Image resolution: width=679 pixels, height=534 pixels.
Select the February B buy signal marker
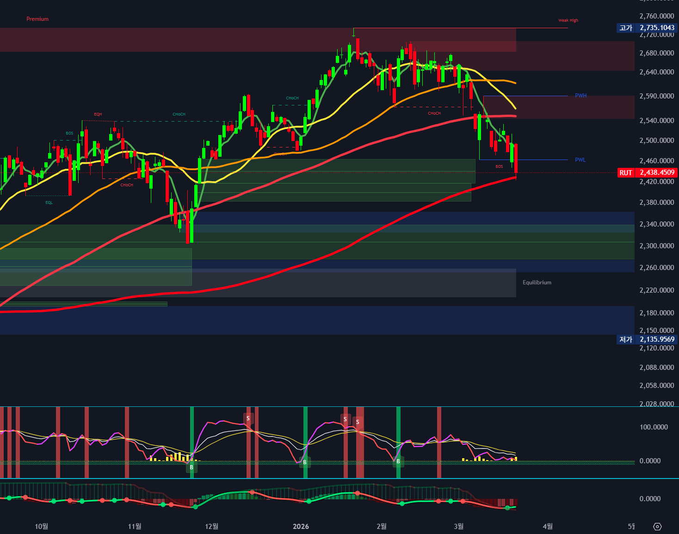[x=398, y=461]
